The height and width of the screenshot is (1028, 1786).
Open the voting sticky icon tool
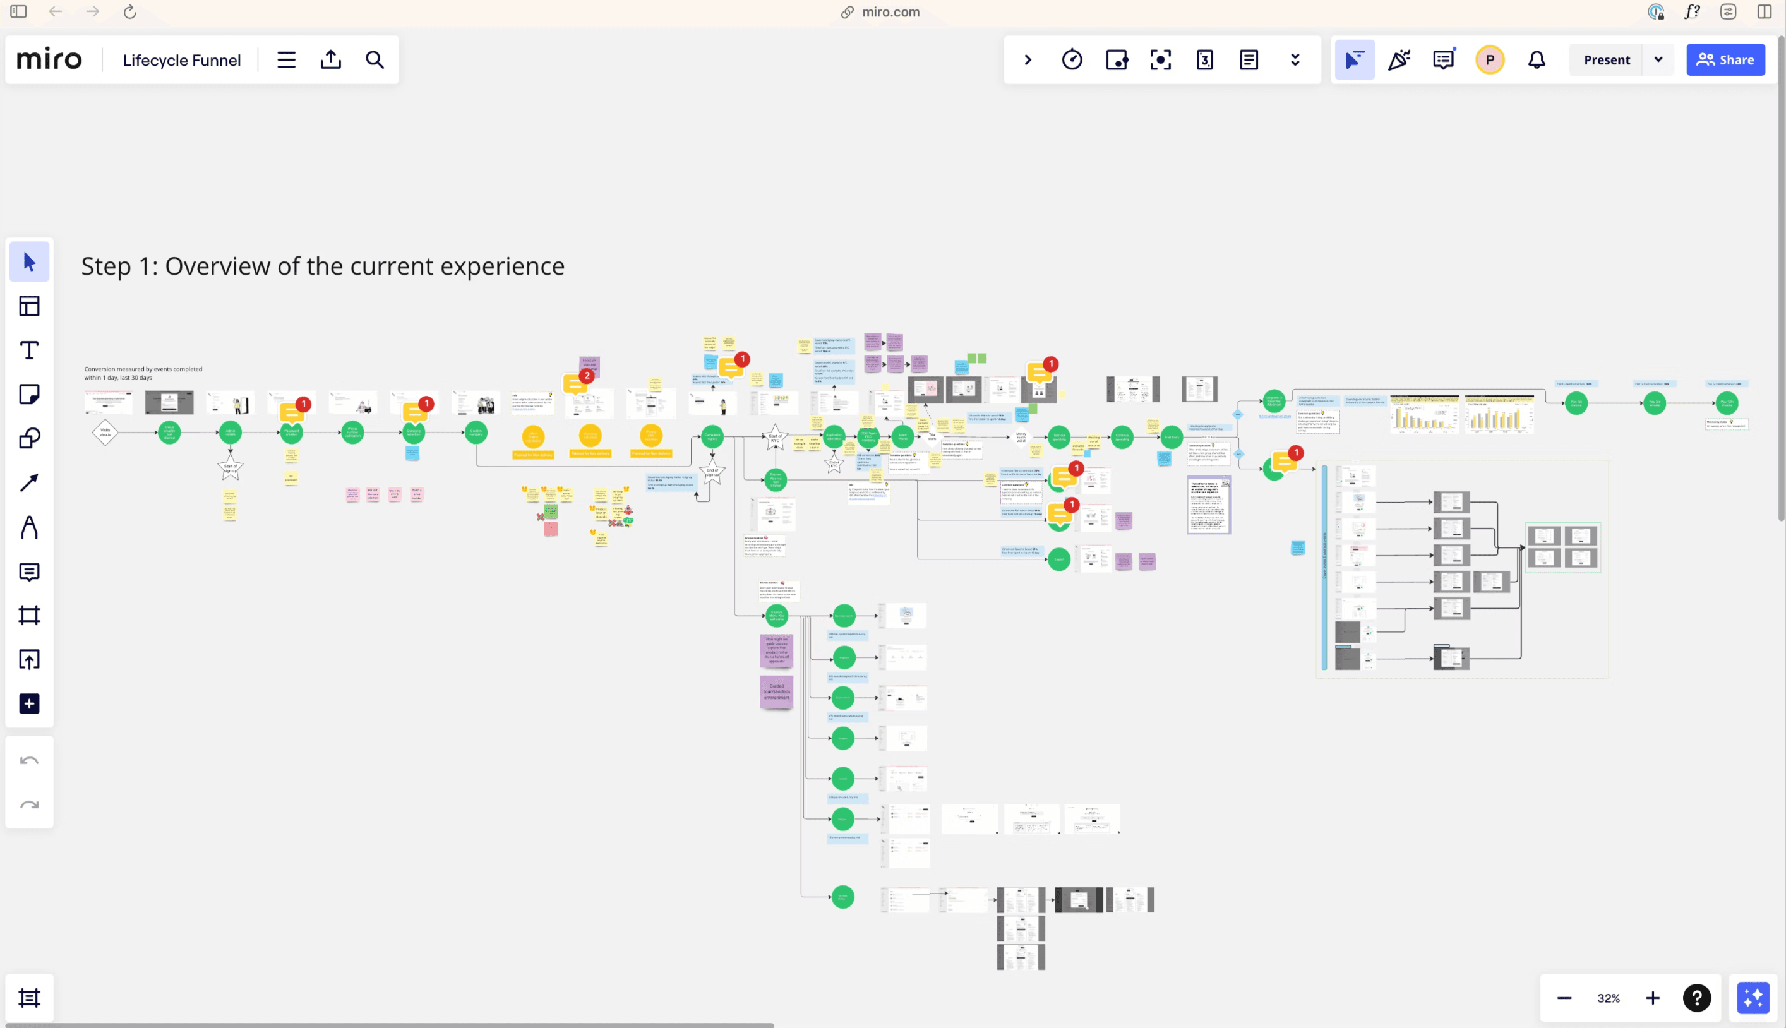pyautogui.click(x=1116, y=60)
